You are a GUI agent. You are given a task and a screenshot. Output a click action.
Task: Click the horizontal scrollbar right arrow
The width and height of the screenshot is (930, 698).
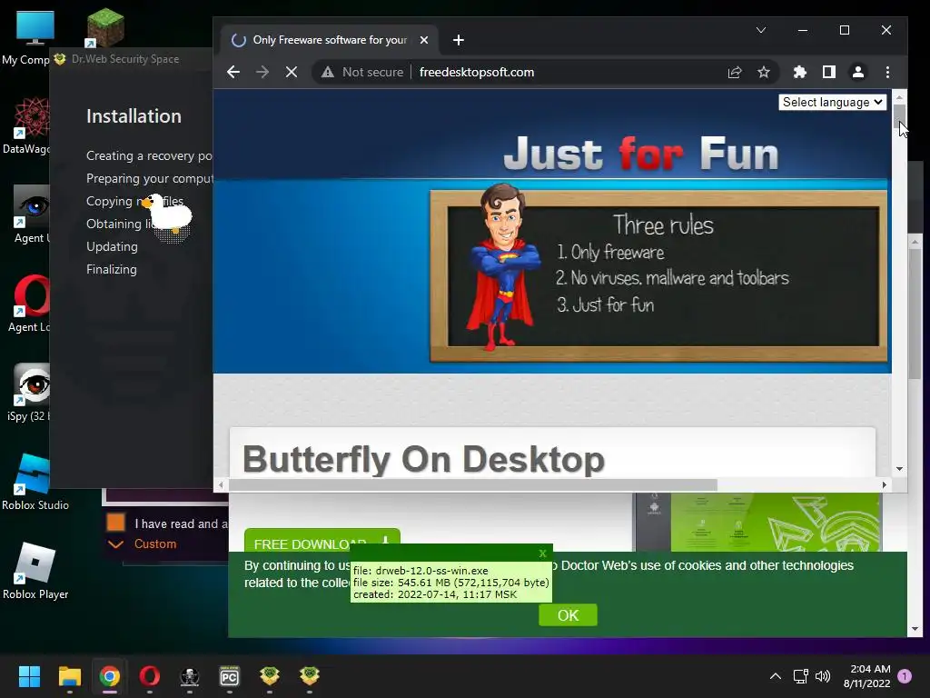coord(885,485)
